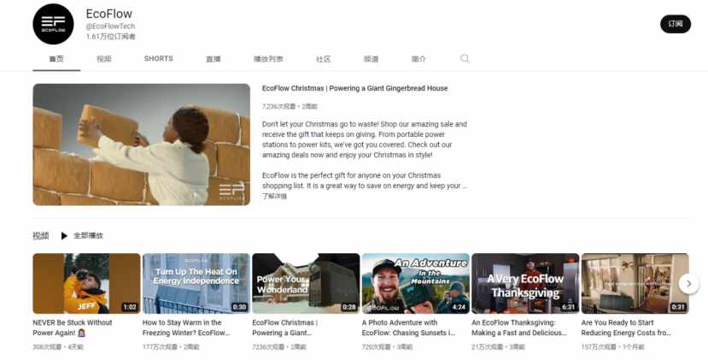Open the 0:31 energy costs video thumbnail

coord(635,284)
